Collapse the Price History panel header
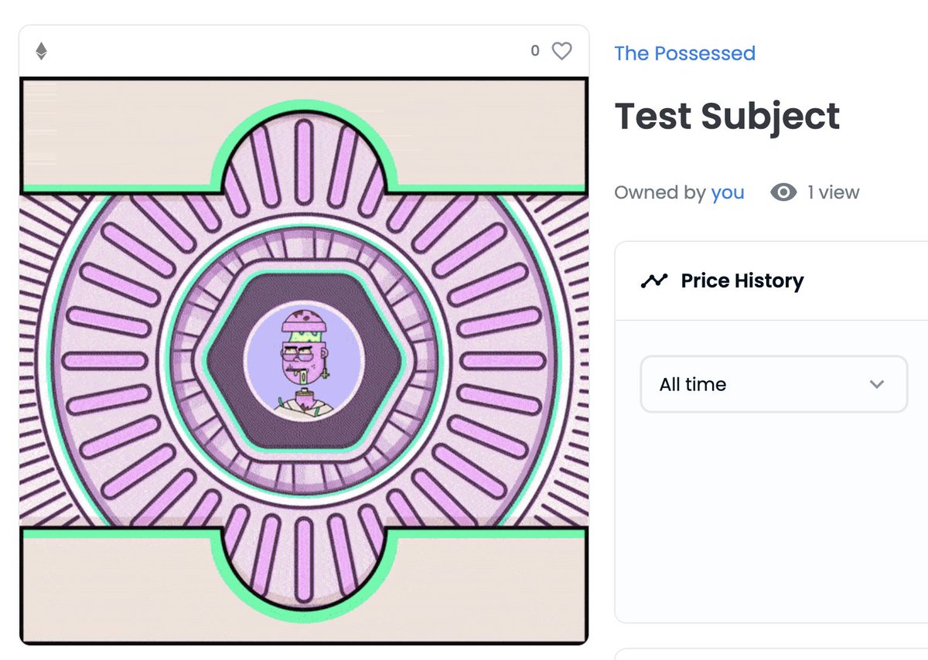 (x=772, y=281)
